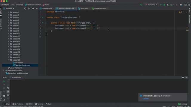Open the Project view selector dropdown
This screenshot has height=107, width=191.
tap(9, 9)
